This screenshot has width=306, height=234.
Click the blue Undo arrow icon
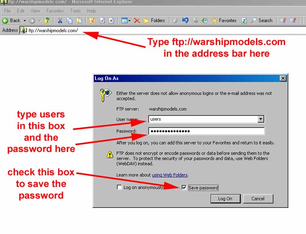(185, 21)
